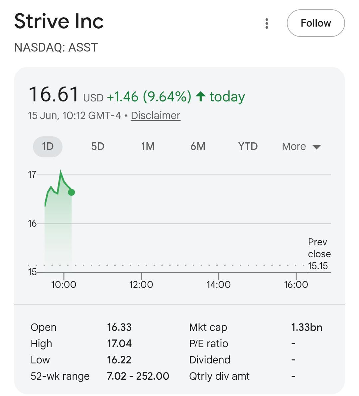
Task: Open the three-dot more options menu
Action: [x=267, y=23]
